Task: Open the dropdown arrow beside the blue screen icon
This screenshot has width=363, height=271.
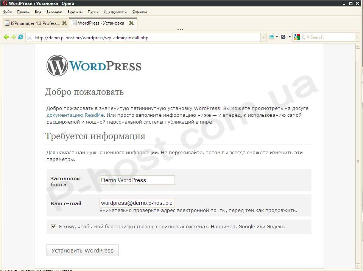Action: (277, 37)
